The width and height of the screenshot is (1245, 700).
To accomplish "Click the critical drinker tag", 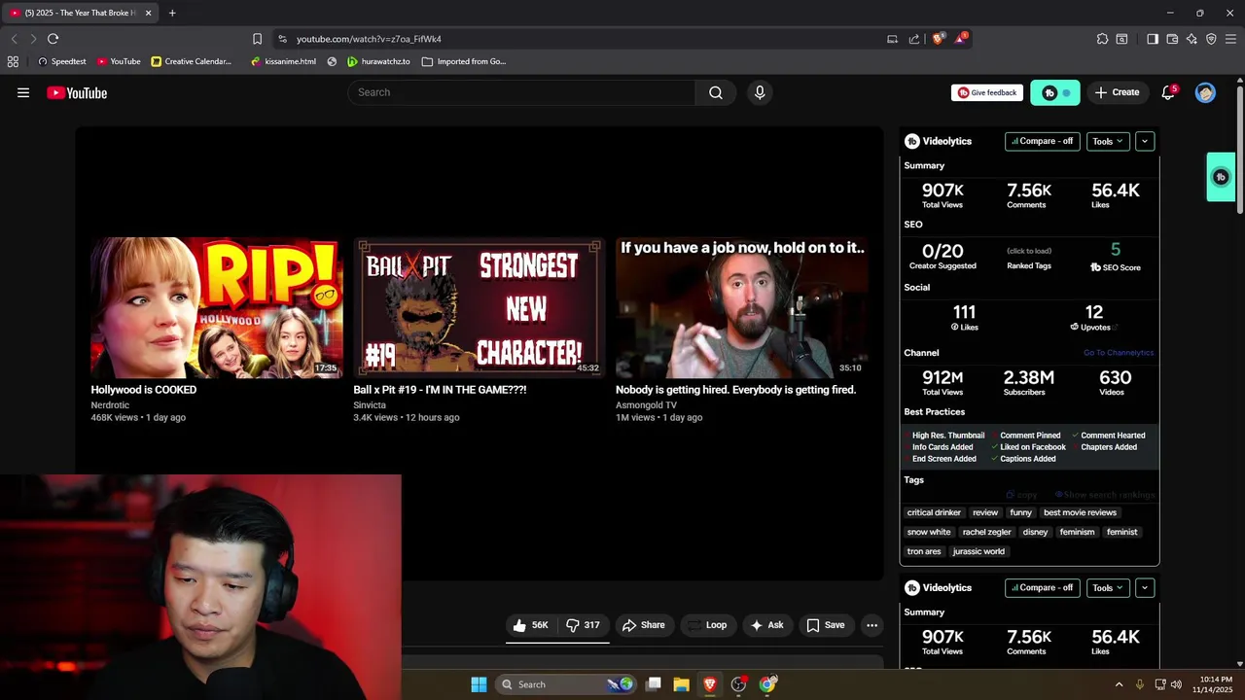I will [934, 512].
